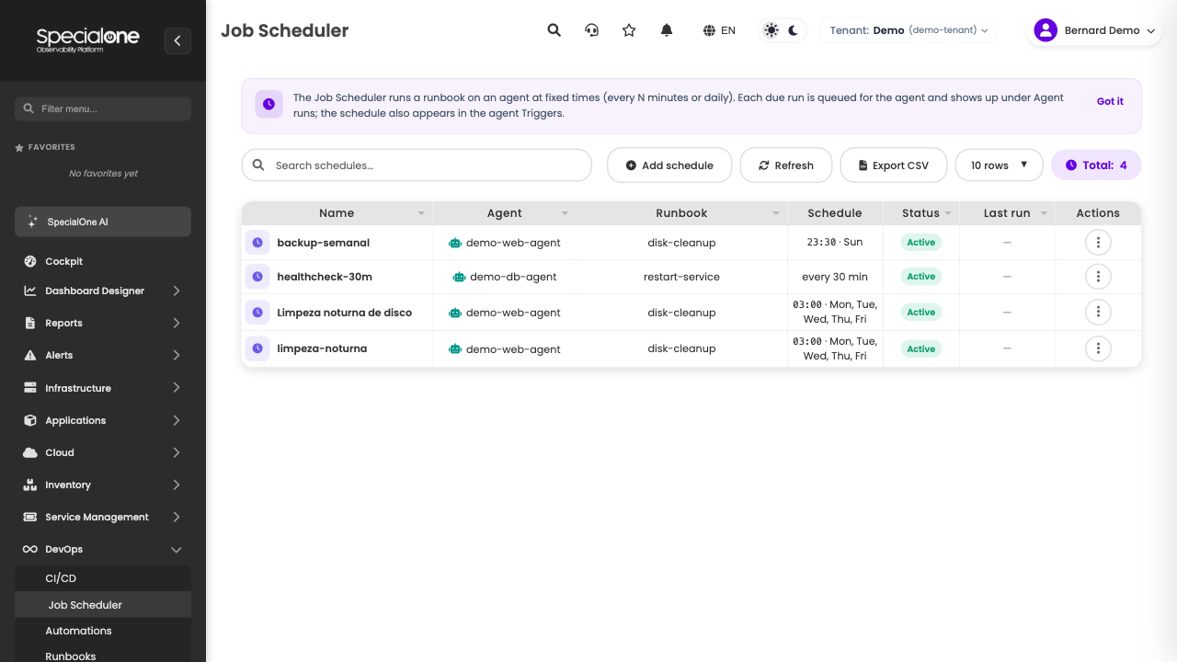The width and height of the screenshot is (1177, 662).
Task: Open the support headset icon
Action: click(592, 30)
